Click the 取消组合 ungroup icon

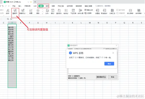pos(104,12)
